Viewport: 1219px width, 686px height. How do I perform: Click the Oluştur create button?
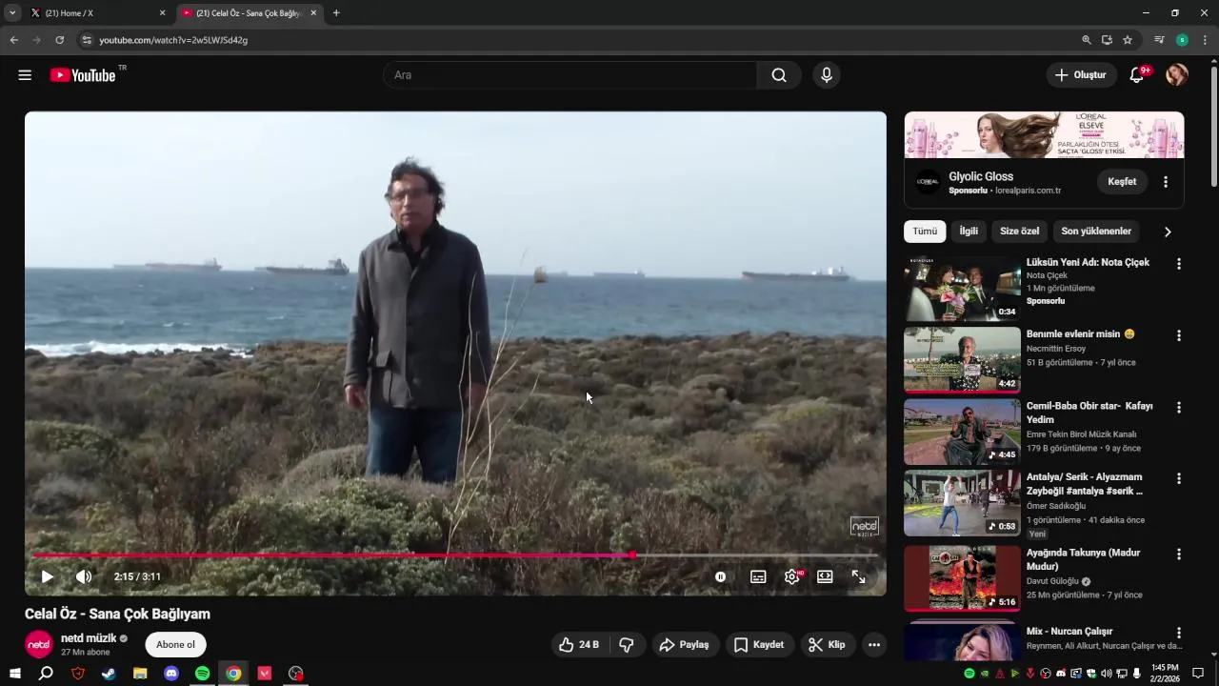1081,75
